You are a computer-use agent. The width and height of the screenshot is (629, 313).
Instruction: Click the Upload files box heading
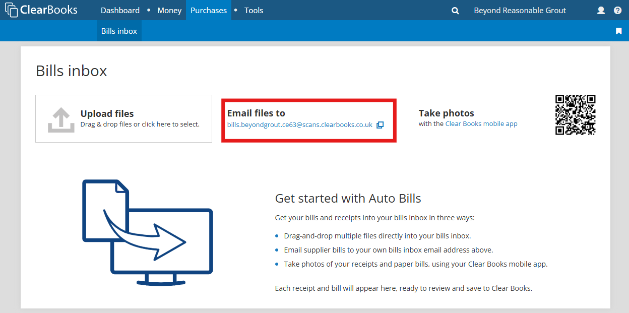[107, 114]
